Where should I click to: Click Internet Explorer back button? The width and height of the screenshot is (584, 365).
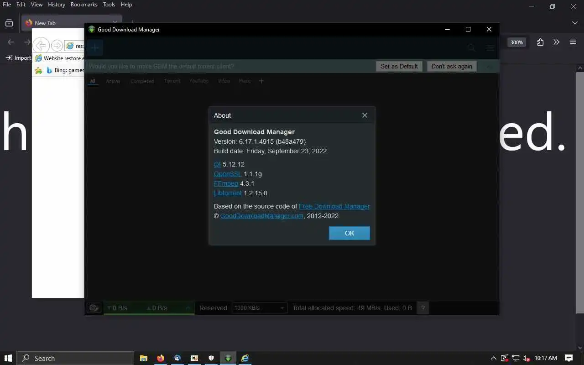click(x=41, y=45)
